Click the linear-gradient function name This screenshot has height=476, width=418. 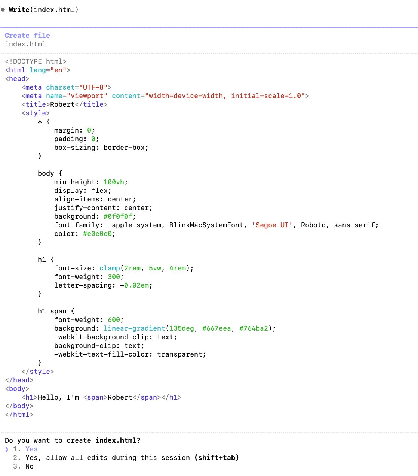[x=134, y=328]
